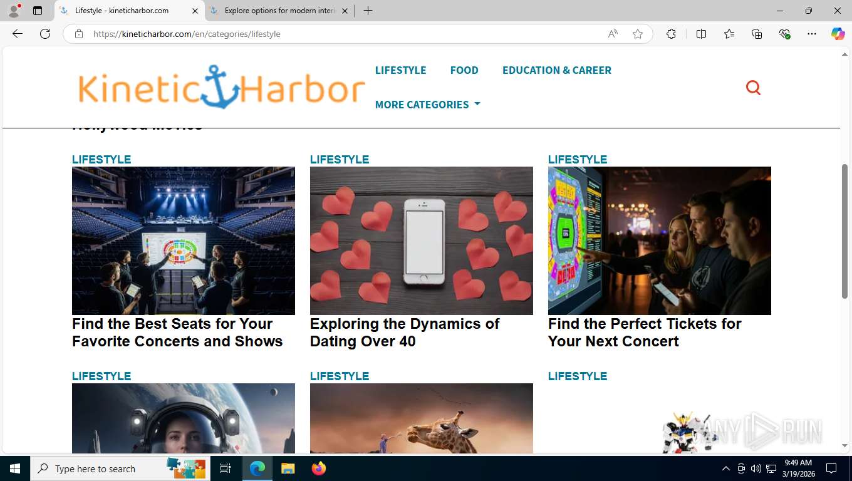The image size is (852, 481).
Task: Open Browser essentials heart icon
Action: coord(784,34)
